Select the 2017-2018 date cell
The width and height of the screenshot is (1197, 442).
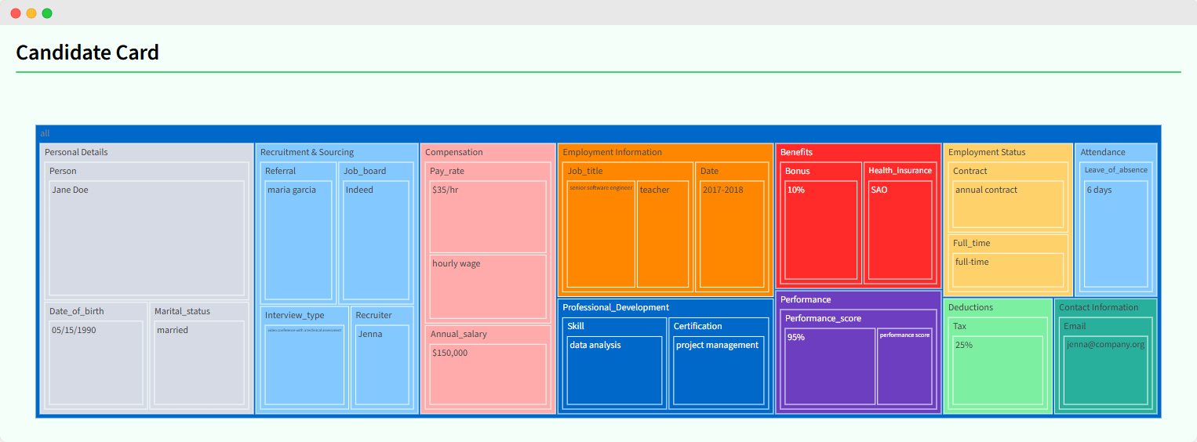click(x=732, y=234)
